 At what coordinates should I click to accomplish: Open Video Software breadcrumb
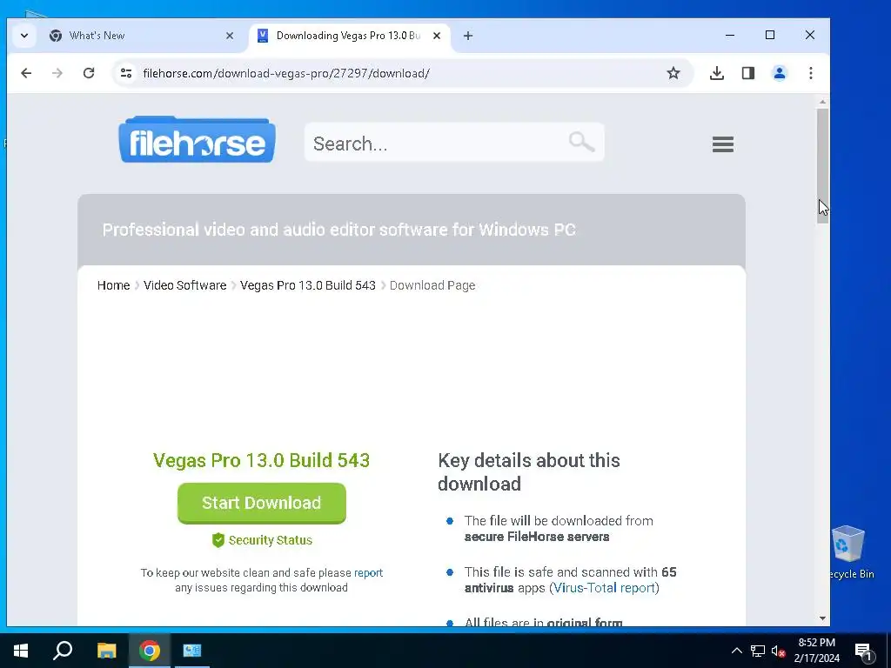point(184,285)
